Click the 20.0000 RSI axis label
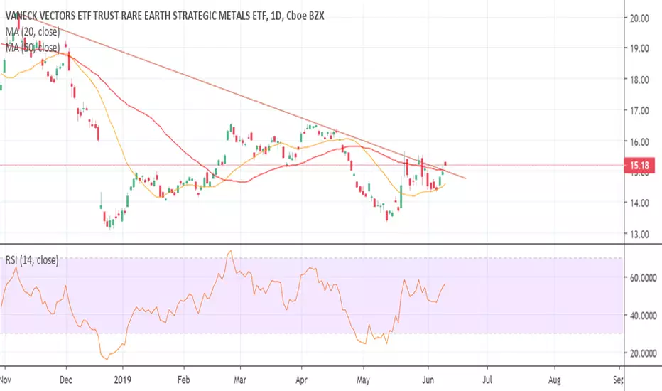The height and width of the screenshot is (391, 662). (644, 353)
